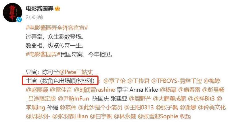This screenshot has height=122, width=230.
Task: Open mention @张子枫
Action: coord(167,107)
